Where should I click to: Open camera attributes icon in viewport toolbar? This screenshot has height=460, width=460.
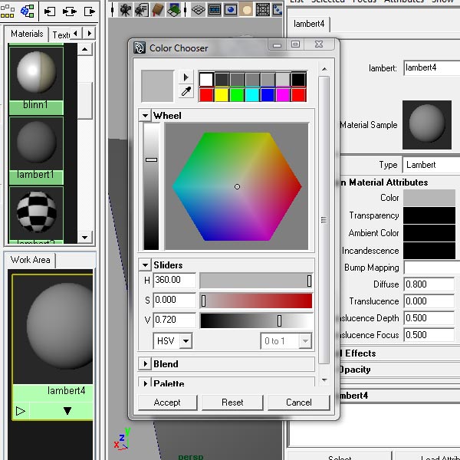coord(142,10)
